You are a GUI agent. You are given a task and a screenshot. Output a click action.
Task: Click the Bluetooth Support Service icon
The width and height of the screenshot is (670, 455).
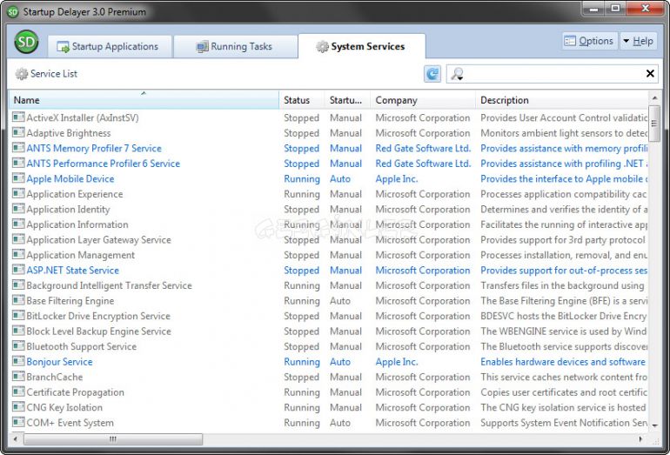(18, 345)
